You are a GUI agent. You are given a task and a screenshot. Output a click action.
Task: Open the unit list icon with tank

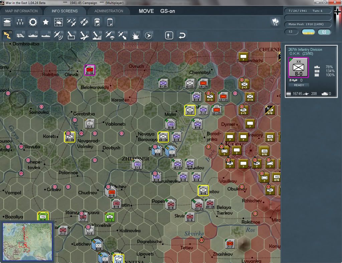coord(7,22)
